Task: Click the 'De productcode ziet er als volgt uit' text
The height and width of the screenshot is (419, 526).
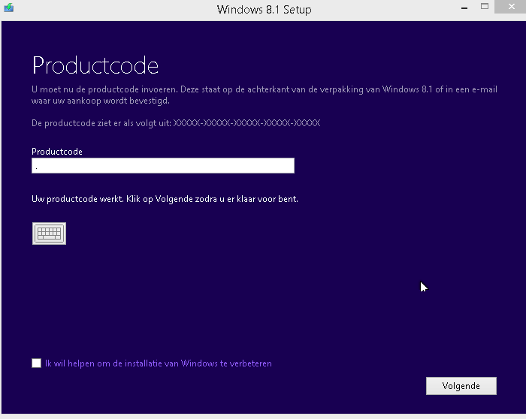Action: point(101,122)
